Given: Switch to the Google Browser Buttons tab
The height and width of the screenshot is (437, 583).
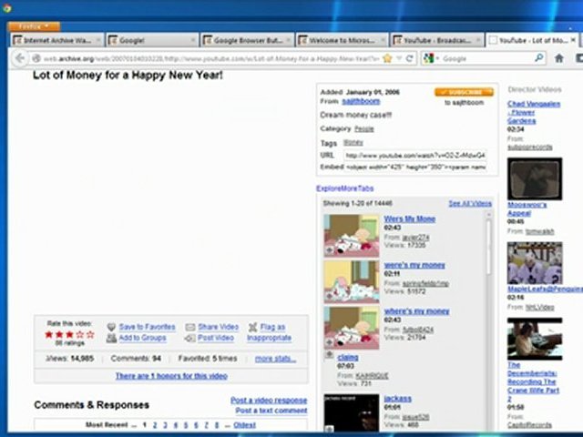Looking at the screenshot, I should point(247,41).
